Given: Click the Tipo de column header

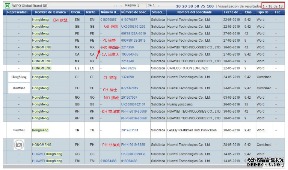Looking at the screenshot, I should 265,12.
